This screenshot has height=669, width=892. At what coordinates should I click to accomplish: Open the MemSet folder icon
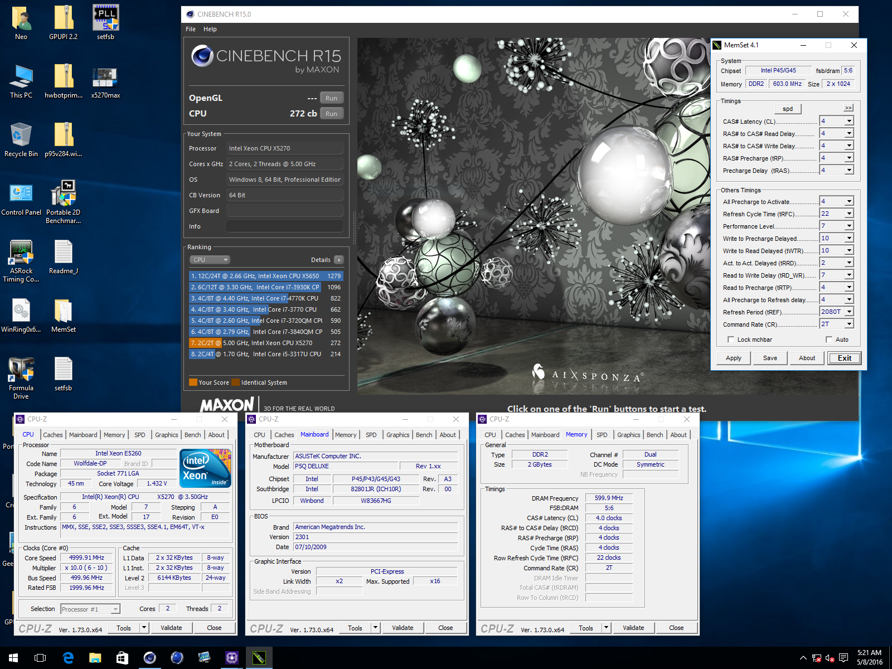click(64, 315)
